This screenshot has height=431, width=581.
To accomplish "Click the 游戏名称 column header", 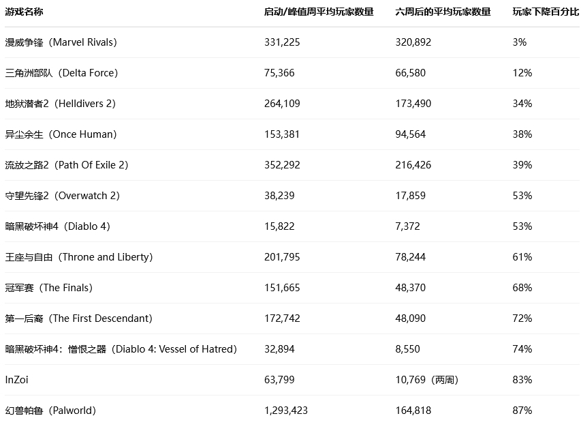I will tap(23, 12).
